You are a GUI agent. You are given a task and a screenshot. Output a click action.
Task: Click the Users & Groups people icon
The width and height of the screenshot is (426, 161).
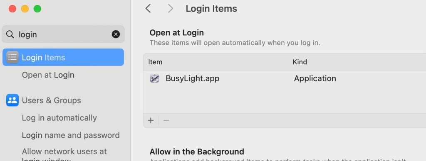[x=12, y=100]
